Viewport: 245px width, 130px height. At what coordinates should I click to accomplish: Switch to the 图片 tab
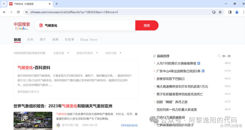pyautogui.click(x=43, y=39)
